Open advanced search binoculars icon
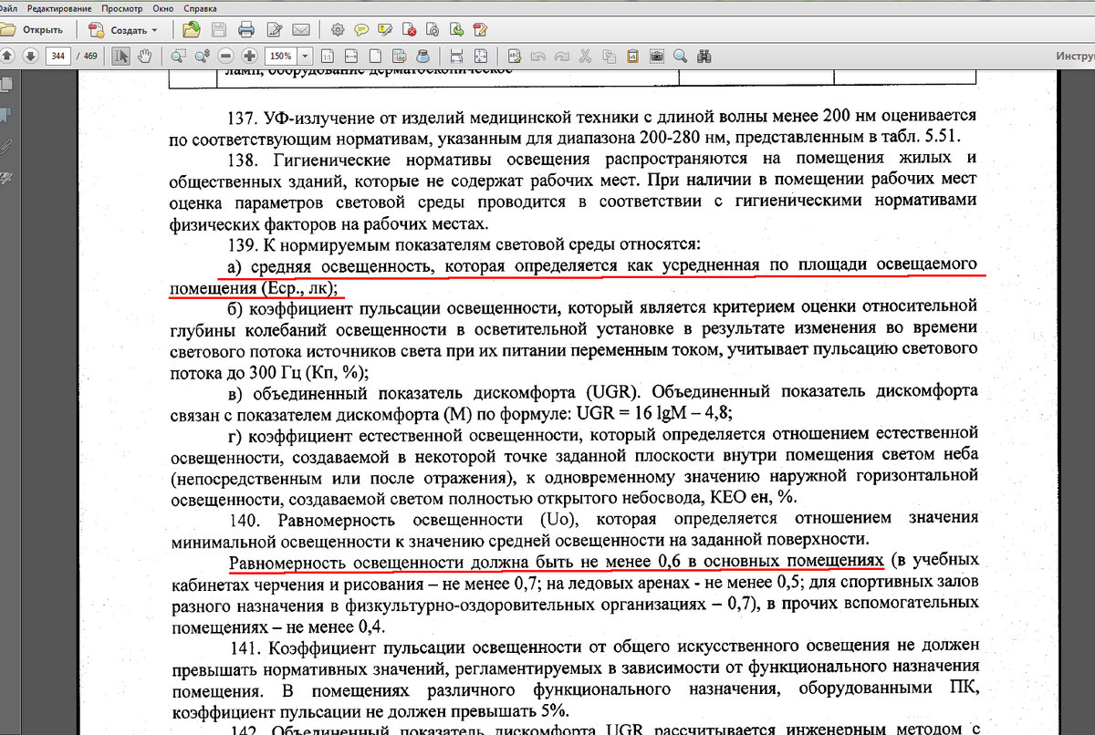Viewport: 1095px width, 735px height. [704, 56]
